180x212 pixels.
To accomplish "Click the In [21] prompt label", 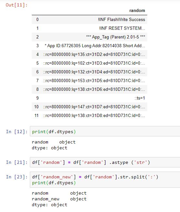I will [x=17, y=162].
